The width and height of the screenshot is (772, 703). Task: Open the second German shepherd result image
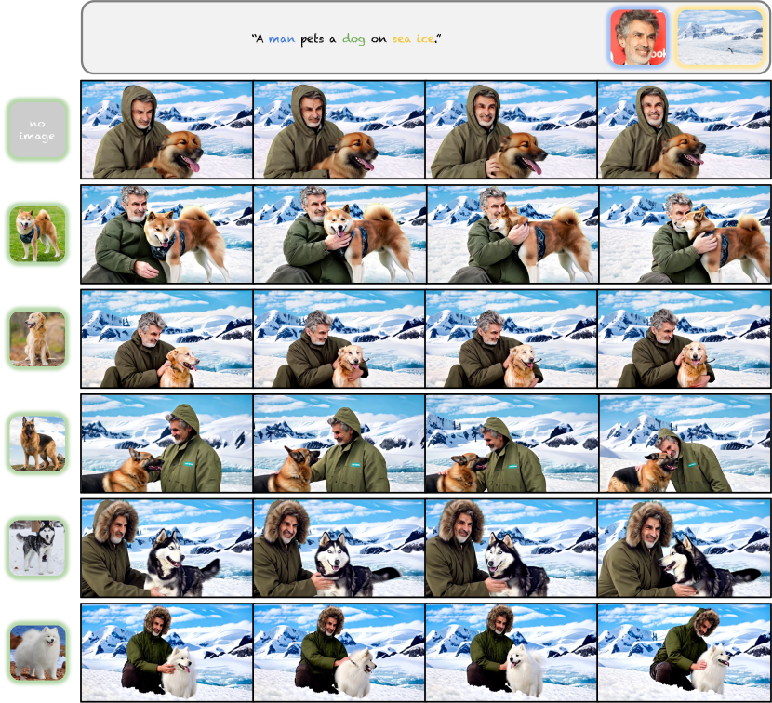(339, 443)
